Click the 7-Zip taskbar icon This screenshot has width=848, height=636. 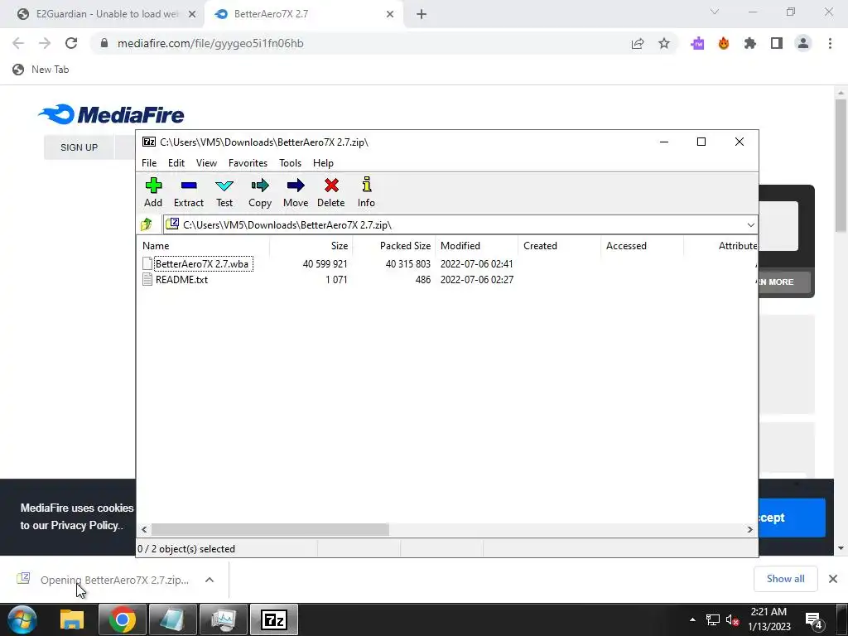click(x=274, y=619)
